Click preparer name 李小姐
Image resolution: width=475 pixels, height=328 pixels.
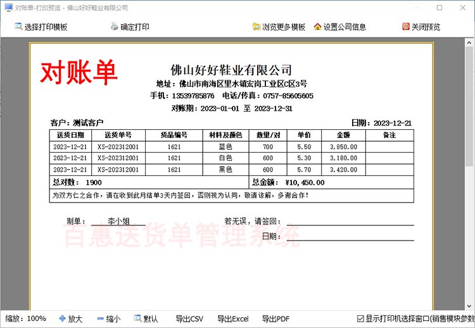pyautogui.click(x=118, y=221)
